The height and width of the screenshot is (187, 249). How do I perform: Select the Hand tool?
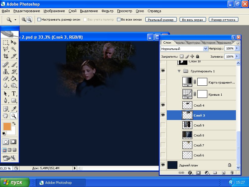click(6, 116)
